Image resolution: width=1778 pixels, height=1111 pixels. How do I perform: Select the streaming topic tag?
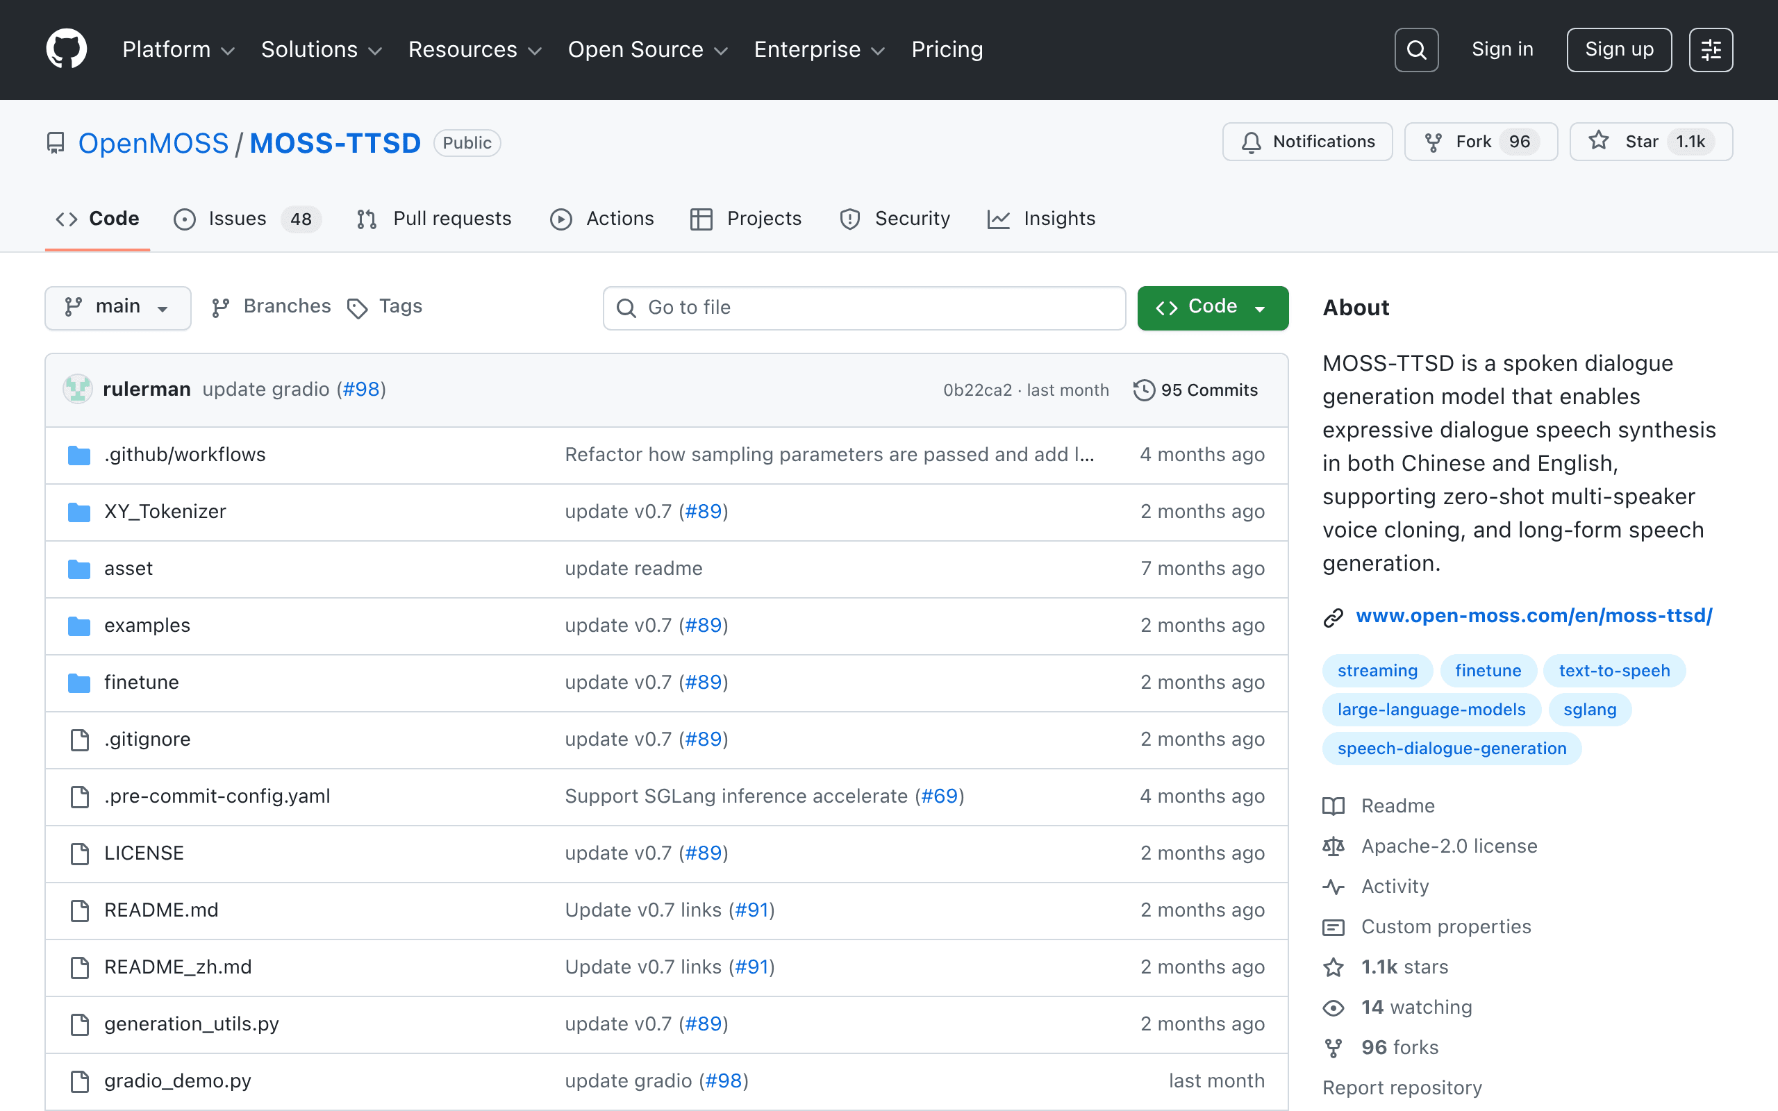(1377, 671)
